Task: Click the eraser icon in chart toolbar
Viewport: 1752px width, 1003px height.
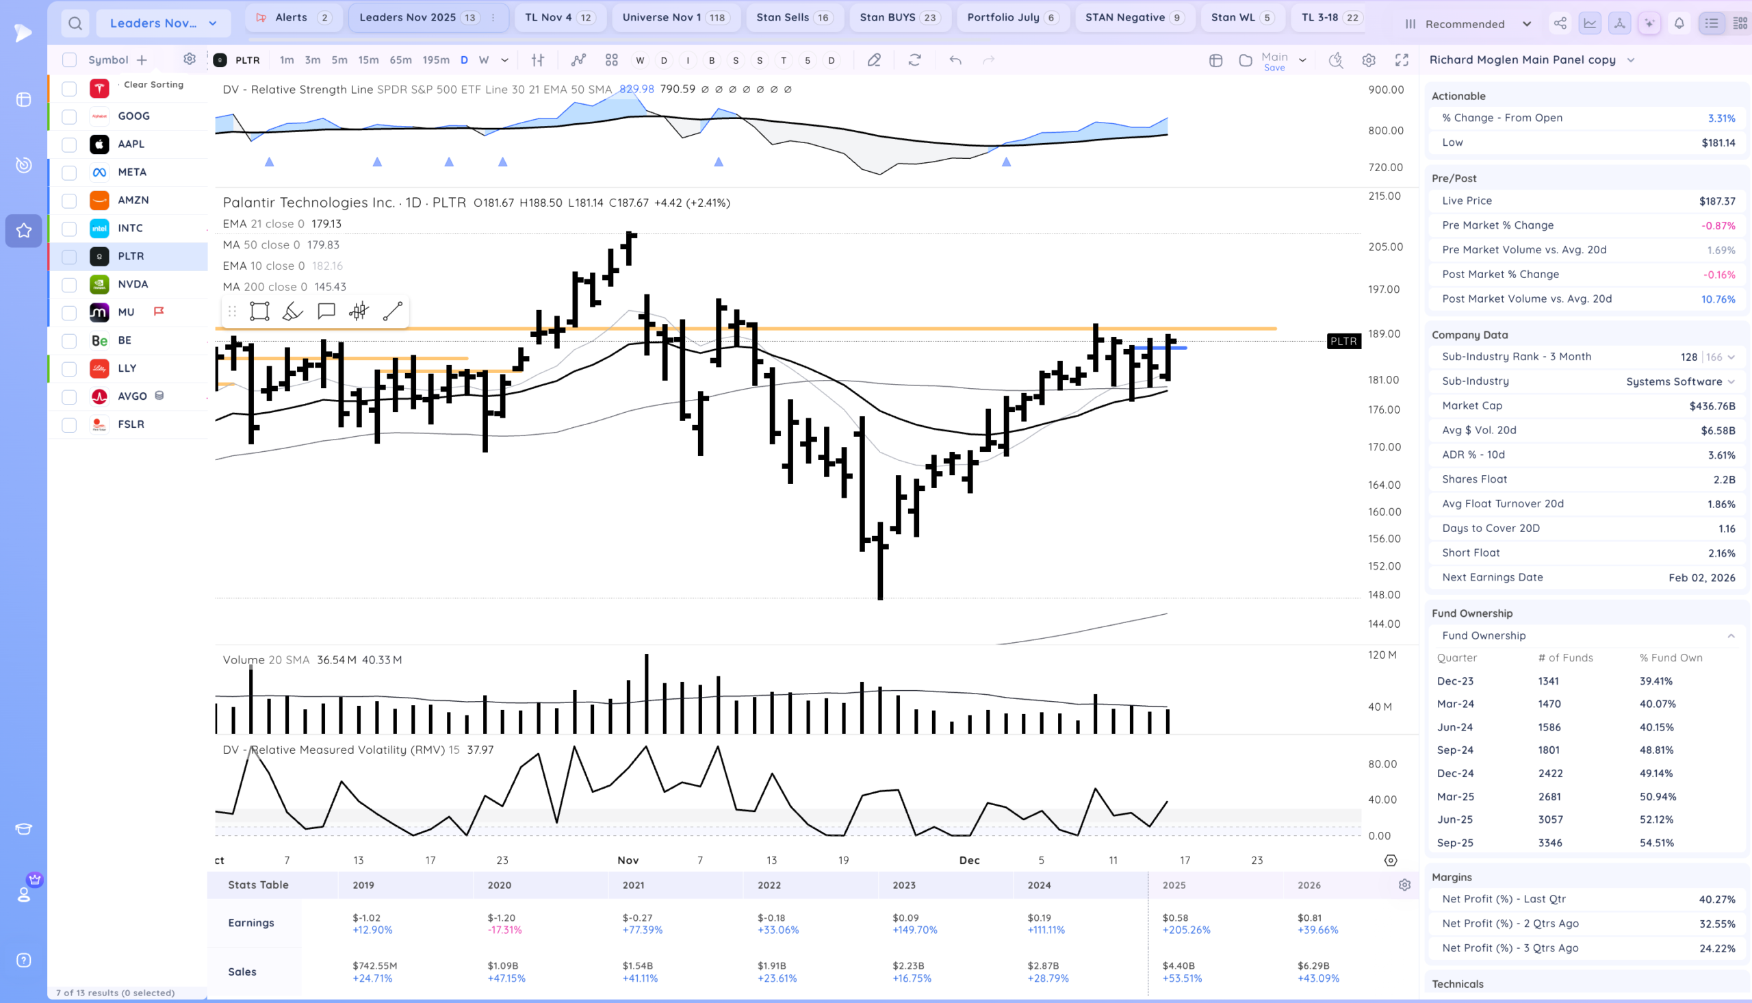Action: pos(873,60)
